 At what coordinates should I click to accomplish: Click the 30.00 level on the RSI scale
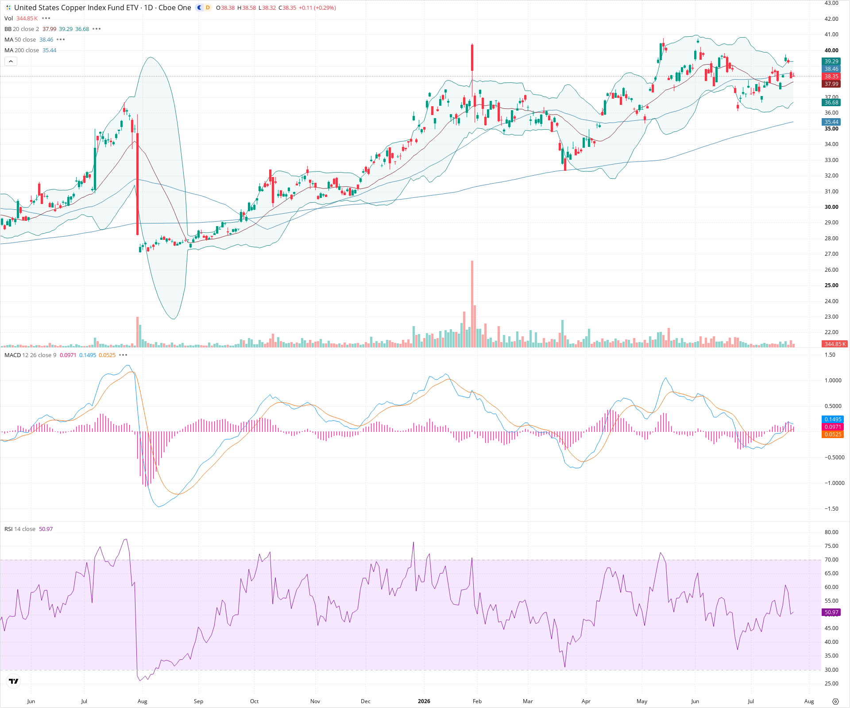(x=831, y=670)
